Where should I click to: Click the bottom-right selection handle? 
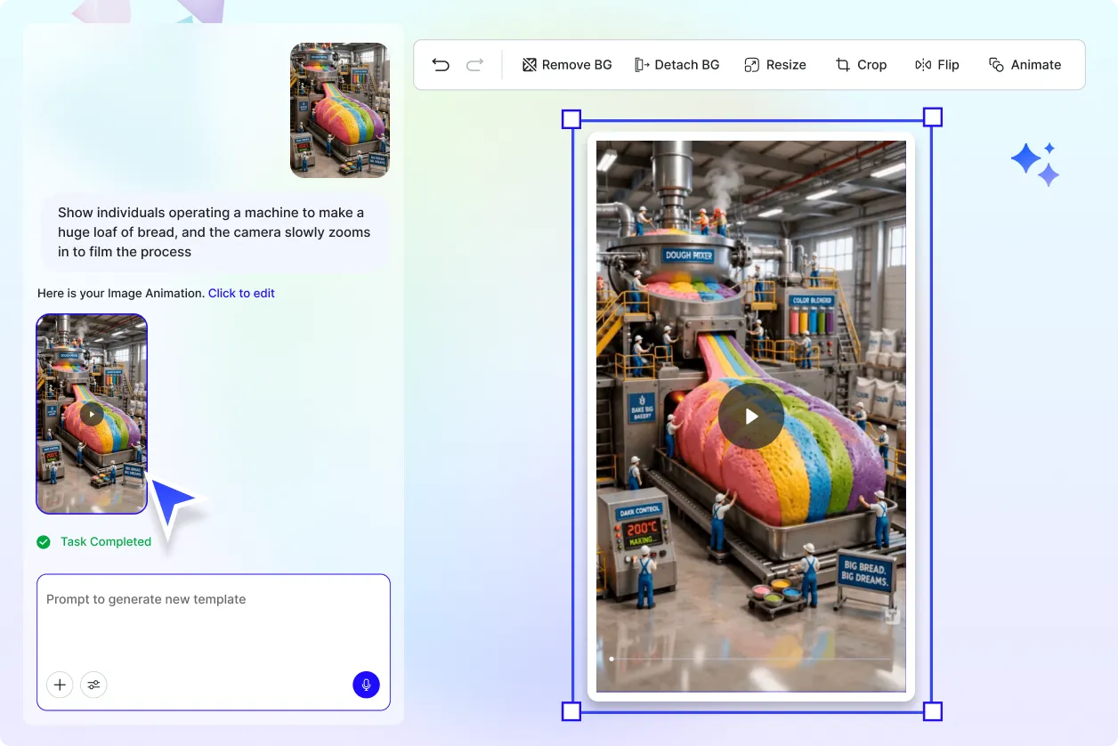click(932, 711)
